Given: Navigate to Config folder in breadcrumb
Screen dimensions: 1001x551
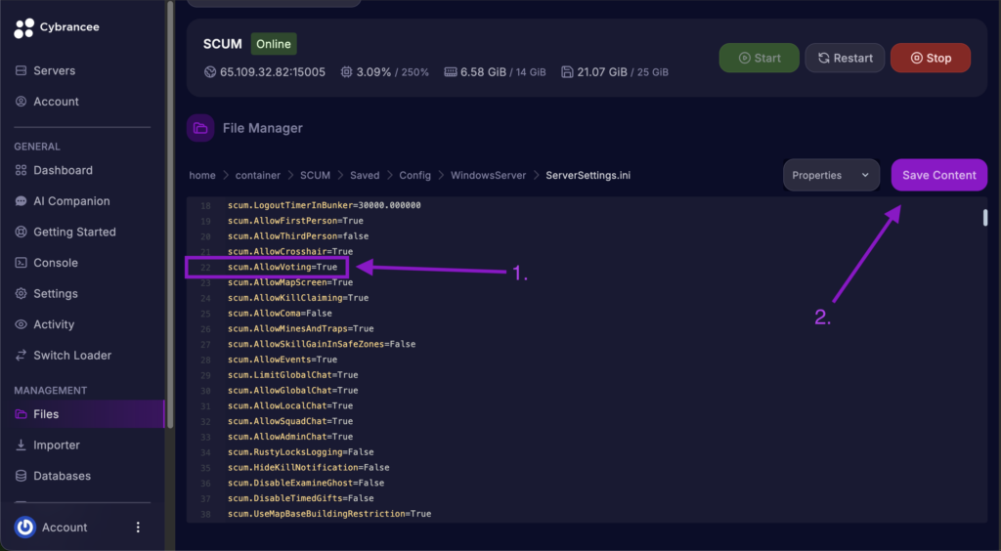Looking at the screenshot, I should click(414, 176).
